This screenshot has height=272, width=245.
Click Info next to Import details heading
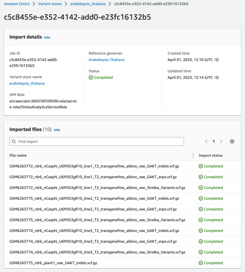pos(47,37)
